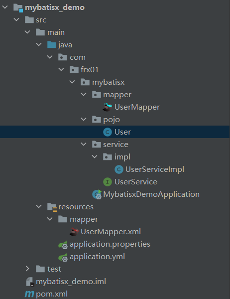Click the mybatisx_demo.iml file icon
The height and width of the screenshot is (299, 230).
[x=30, y=282]
